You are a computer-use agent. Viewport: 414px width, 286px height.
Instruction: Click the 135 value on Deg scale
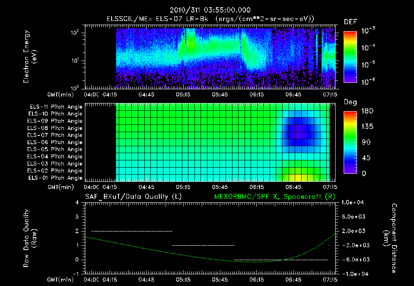pyautogui.click(x=367, y=127)
